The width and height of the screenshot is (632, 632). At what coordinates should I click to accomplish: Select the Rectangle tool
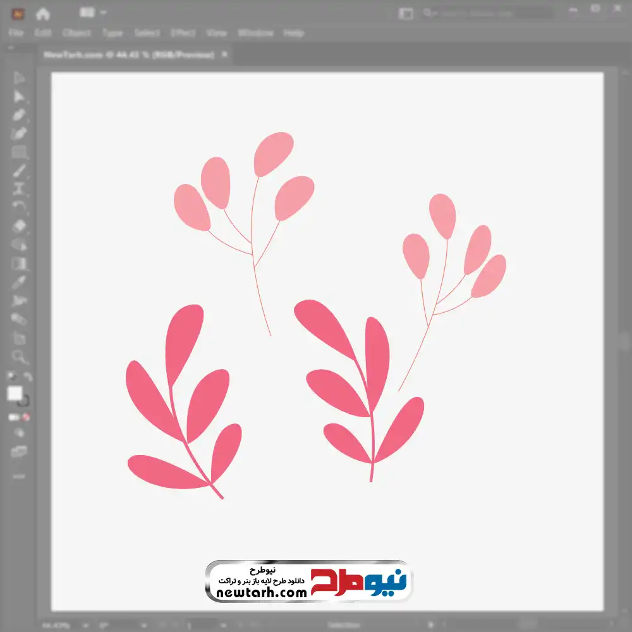point(19,152)
